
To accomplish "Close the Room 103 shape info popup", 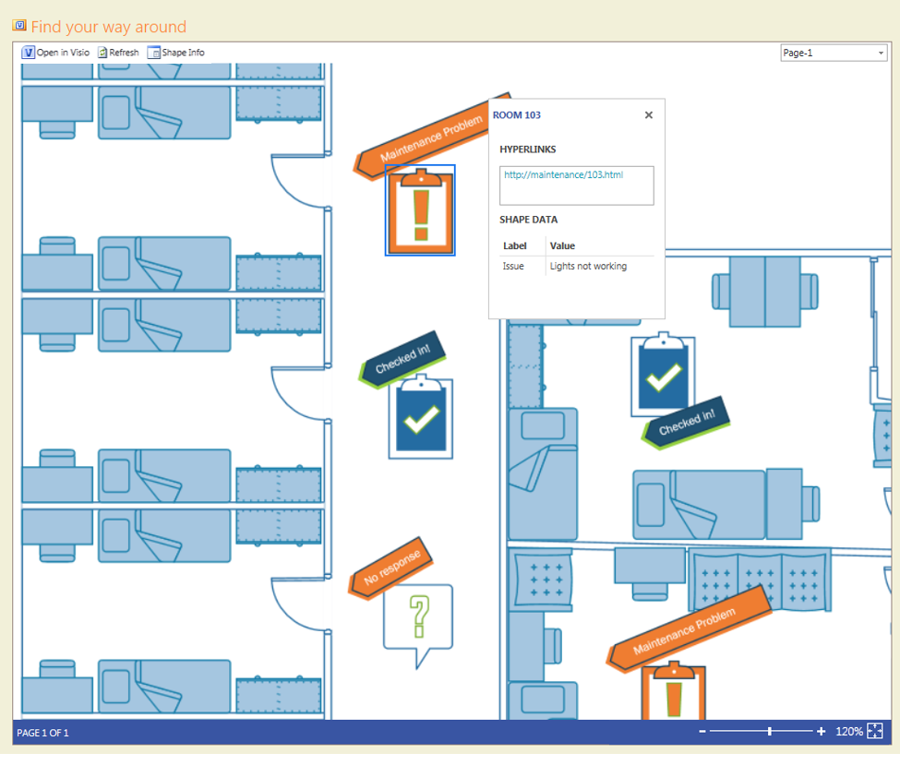I will [648, 115].
